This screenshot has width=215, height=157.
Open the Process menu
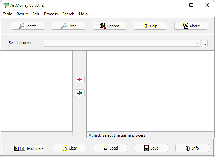coord(51,14)
